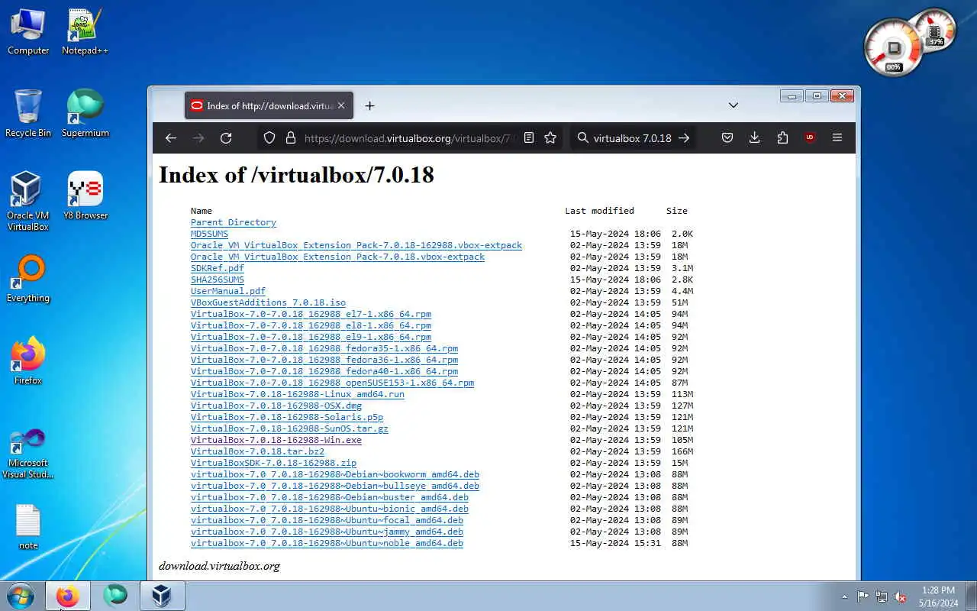977x611 pixels.
Task: Open the Computer desktop icon
Action: coord(28,32)
